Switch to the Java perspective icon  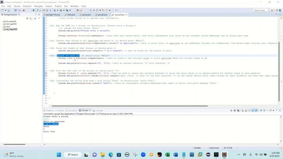pyautogui.click(x=276, y=11)
